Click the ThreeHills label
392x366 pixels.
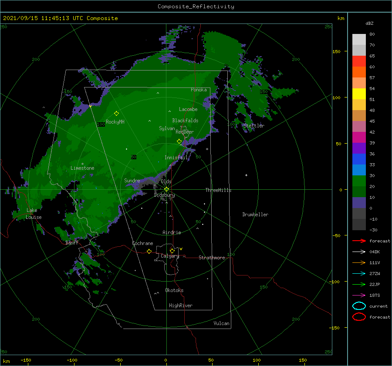218,190
